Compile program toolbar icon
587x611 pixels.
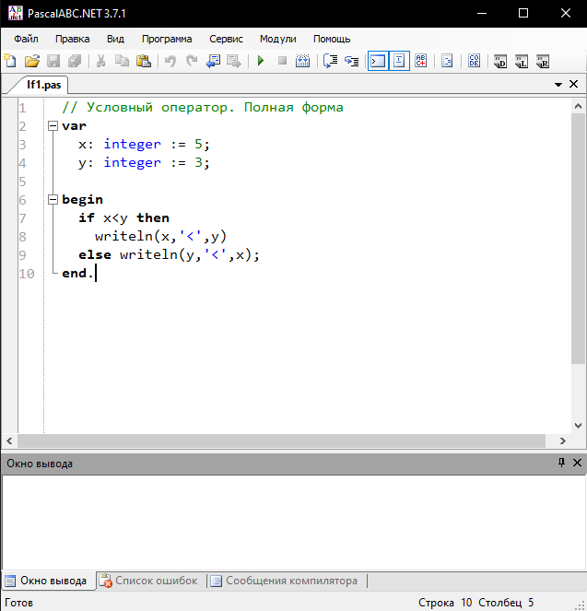tap(302, 61)
